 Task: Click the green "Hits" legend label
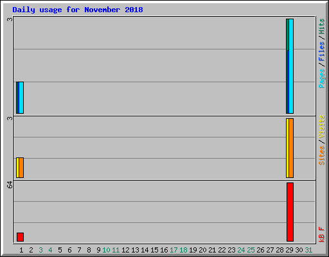[x=321, y=26]
